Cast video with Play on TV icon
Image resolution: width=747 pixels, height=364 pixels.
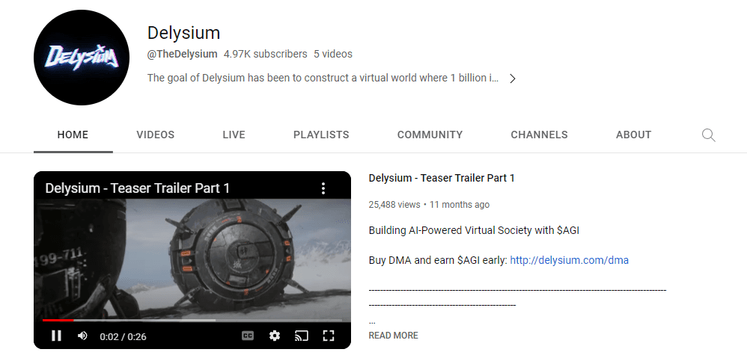301,336
